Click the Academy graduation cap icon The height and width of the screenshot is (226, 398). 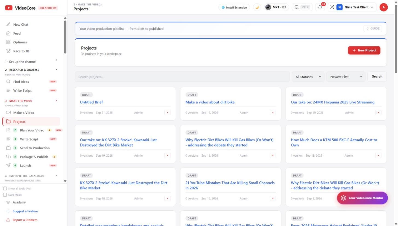tap(8, 202)
